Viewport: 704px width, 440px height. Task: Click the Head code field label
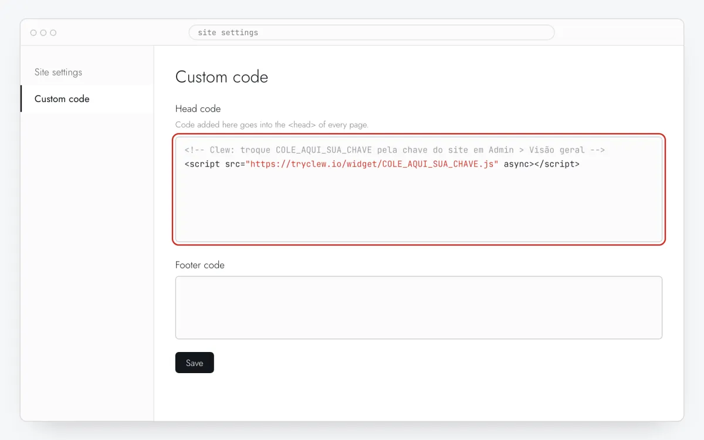pos(198,109)
